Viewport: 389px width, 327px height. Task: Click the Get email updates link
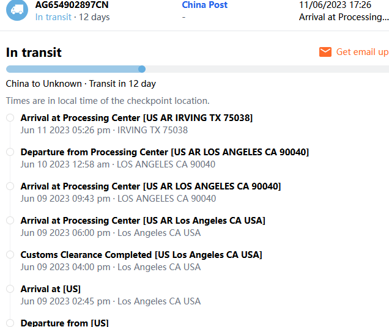(x=362, y=52)
